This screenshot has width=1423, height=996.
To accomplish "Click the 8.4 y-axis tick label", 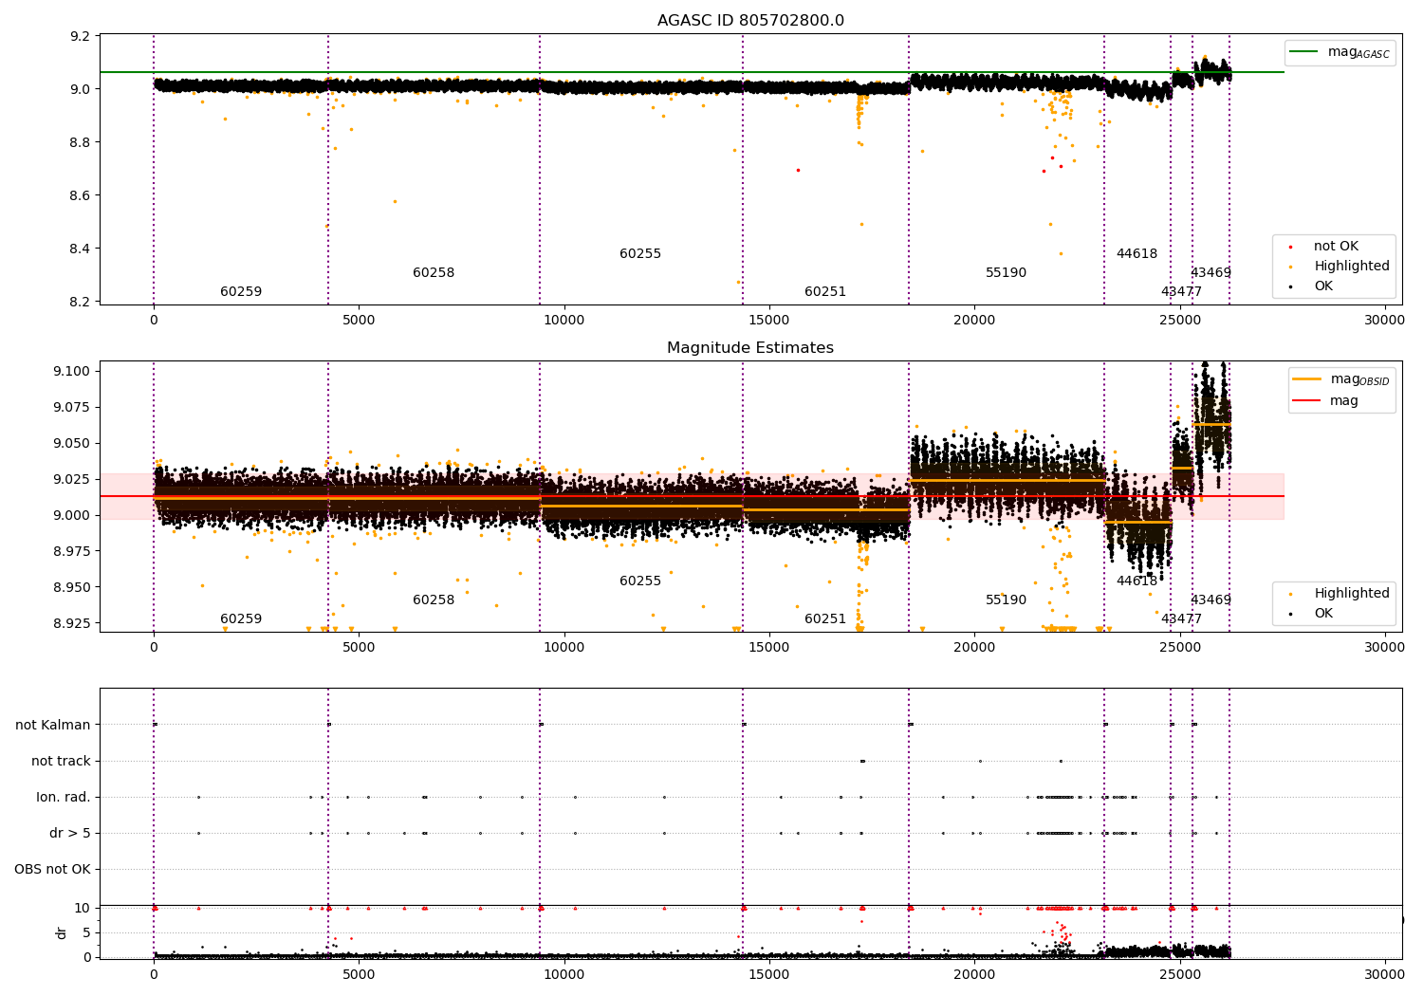I will pyautogui.click(x=81, y=249).
